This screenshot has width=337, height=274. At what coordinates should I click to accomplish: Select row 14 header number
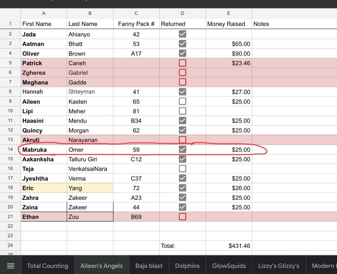10,150
